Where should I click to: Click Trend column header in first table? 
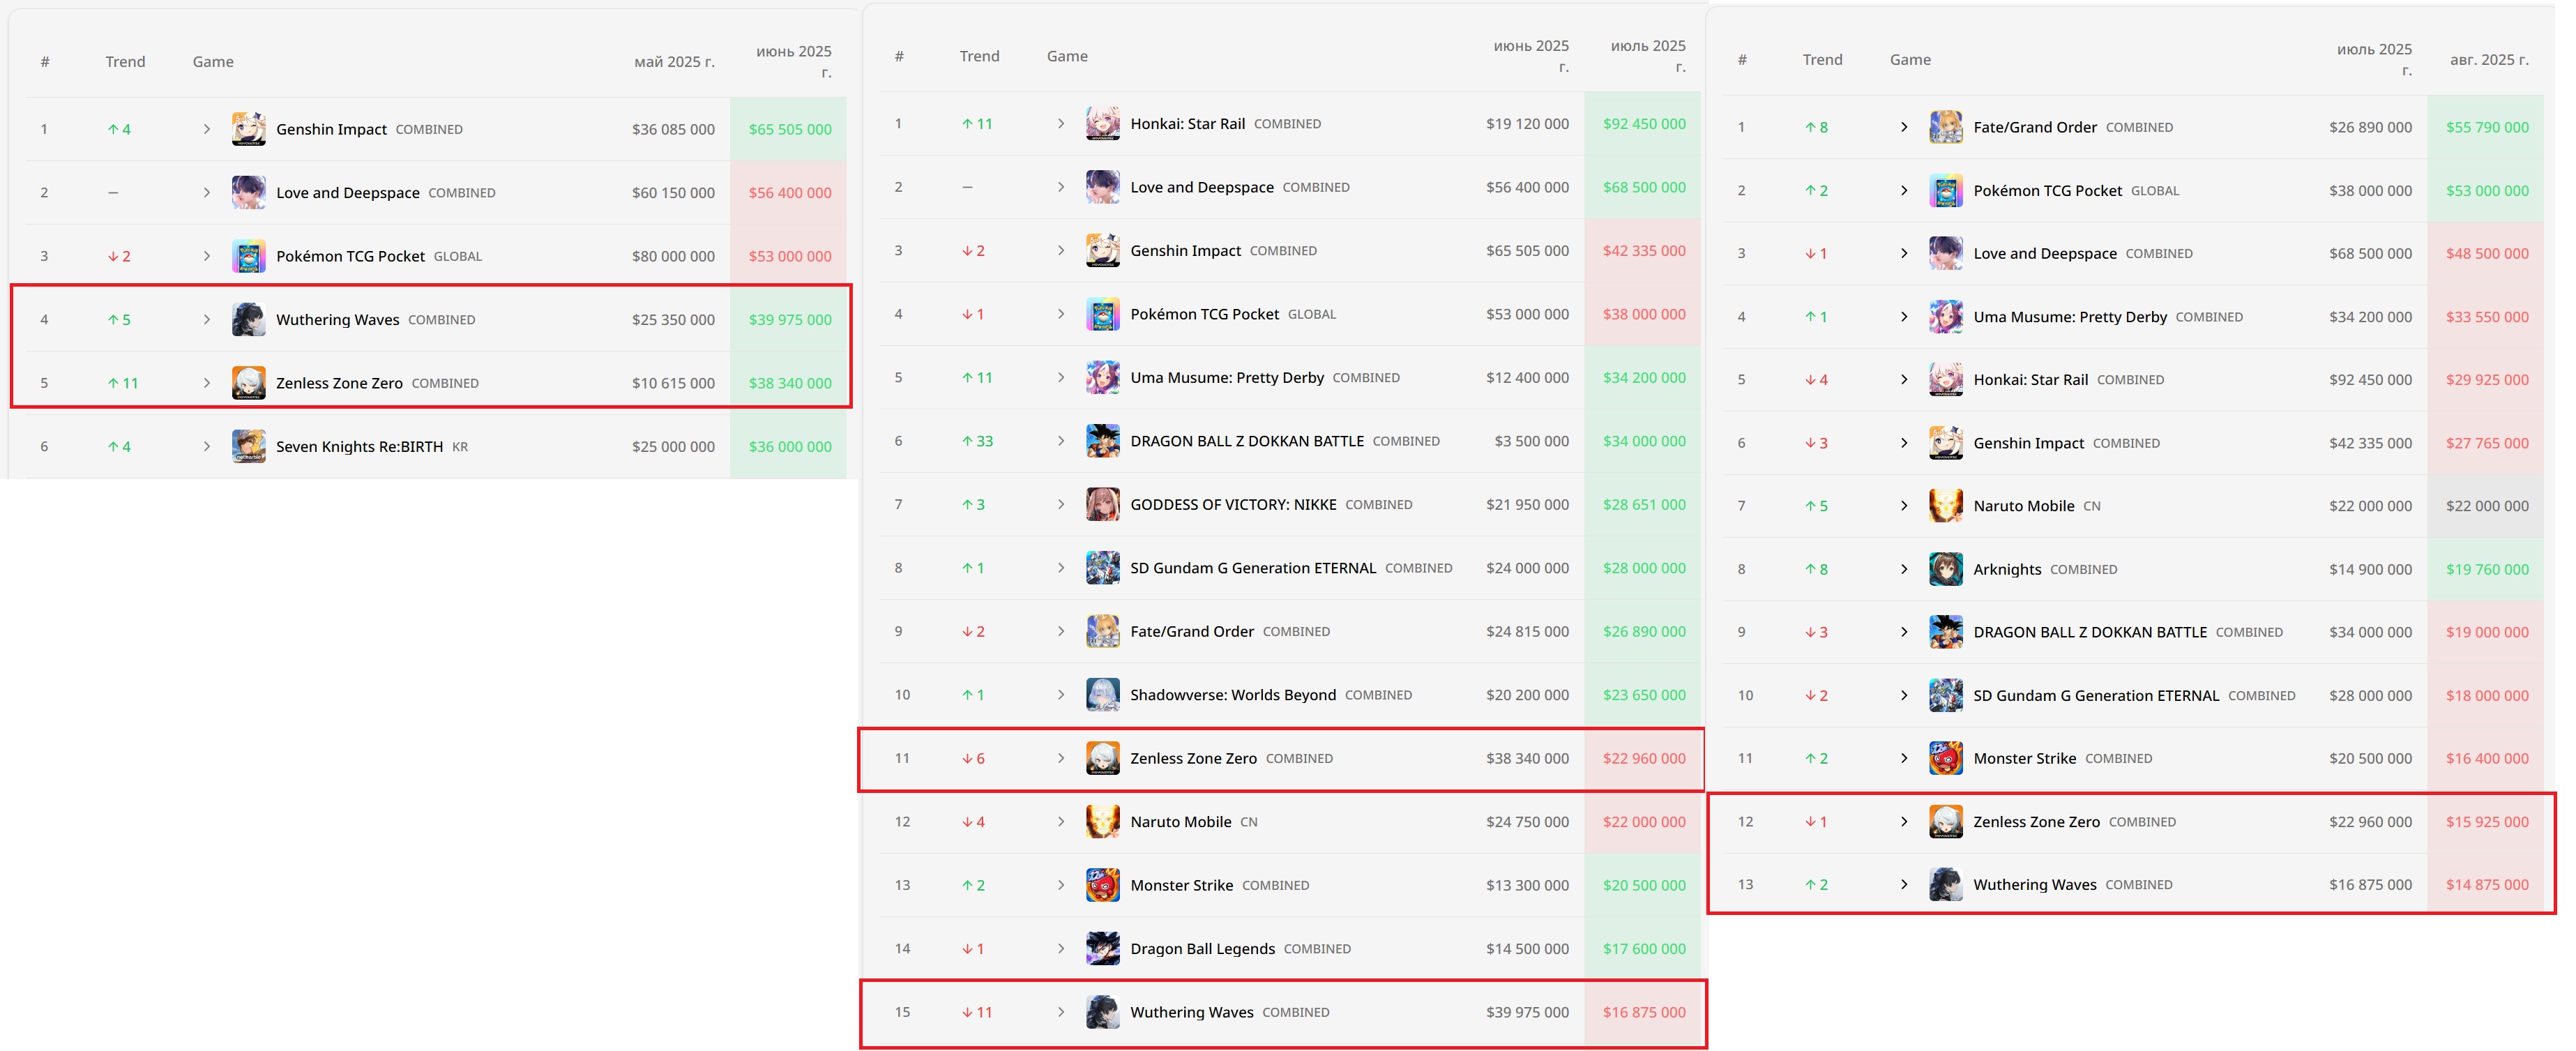pyautogui.click(x=125, y=62)
